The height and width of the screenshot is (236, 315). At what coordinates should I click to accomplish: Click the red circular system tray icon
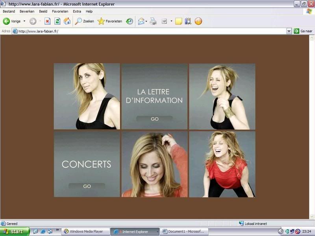coord(298,231)
